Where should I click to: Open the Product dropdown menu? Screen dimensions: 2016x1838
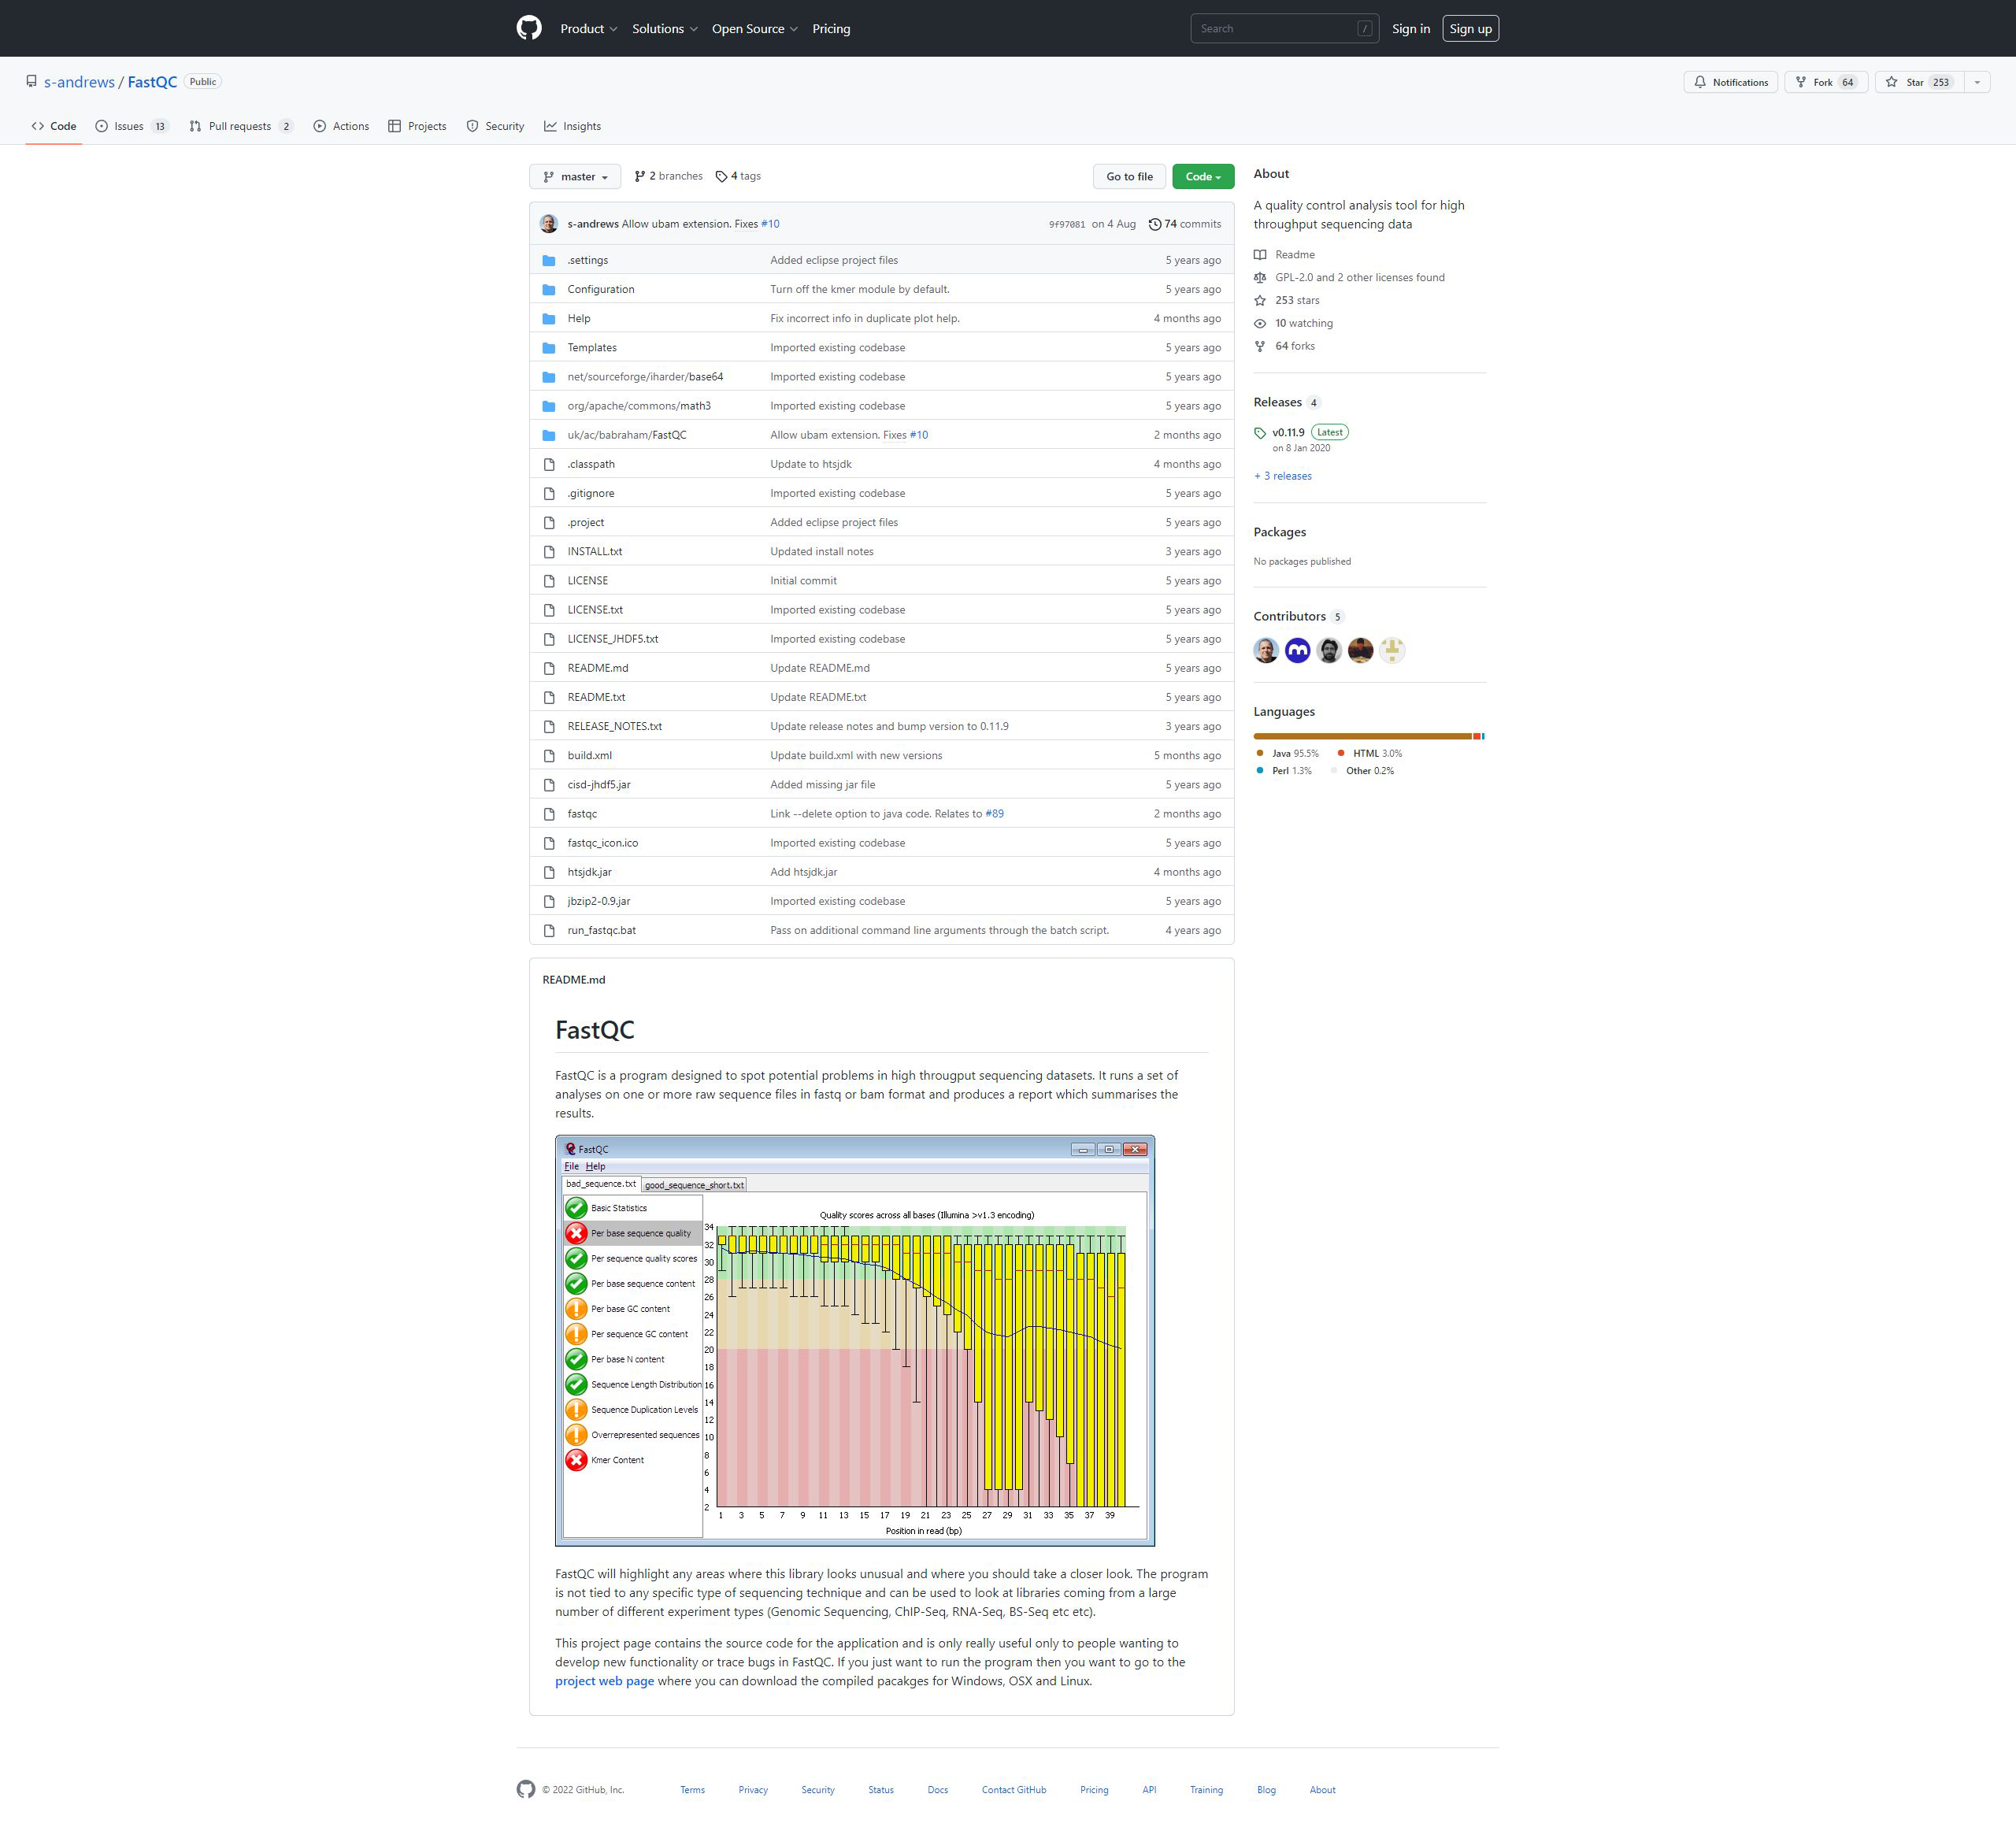click(588, 29)
